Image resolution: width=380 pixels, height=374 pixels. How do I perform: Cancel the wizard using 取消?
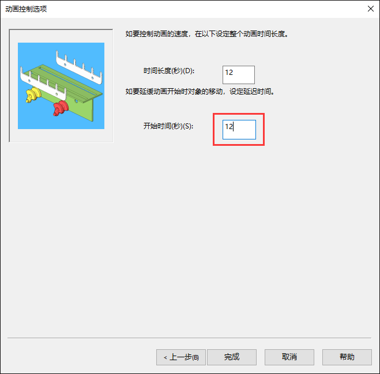289,357
